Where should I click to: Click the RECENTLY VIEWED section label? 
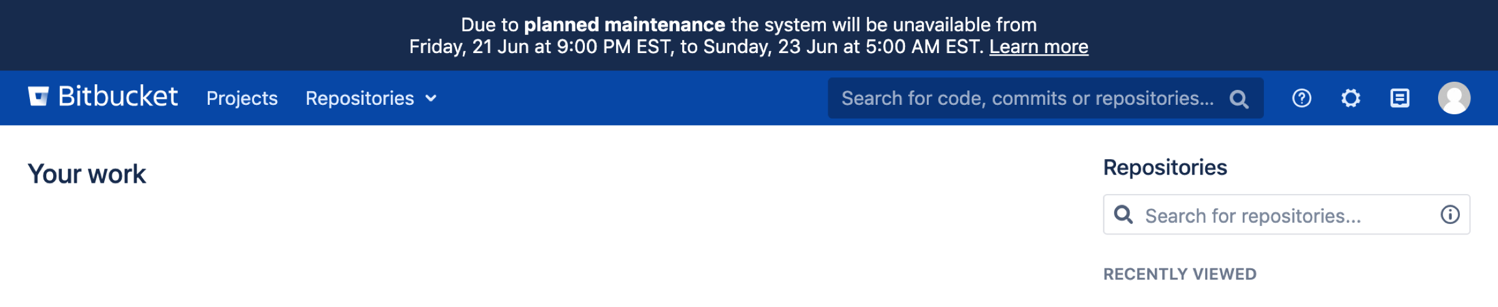tap(1180, 274)
